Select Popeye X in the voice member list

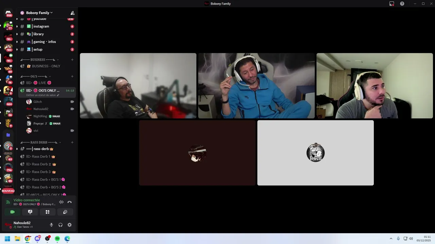coord(50,123)
